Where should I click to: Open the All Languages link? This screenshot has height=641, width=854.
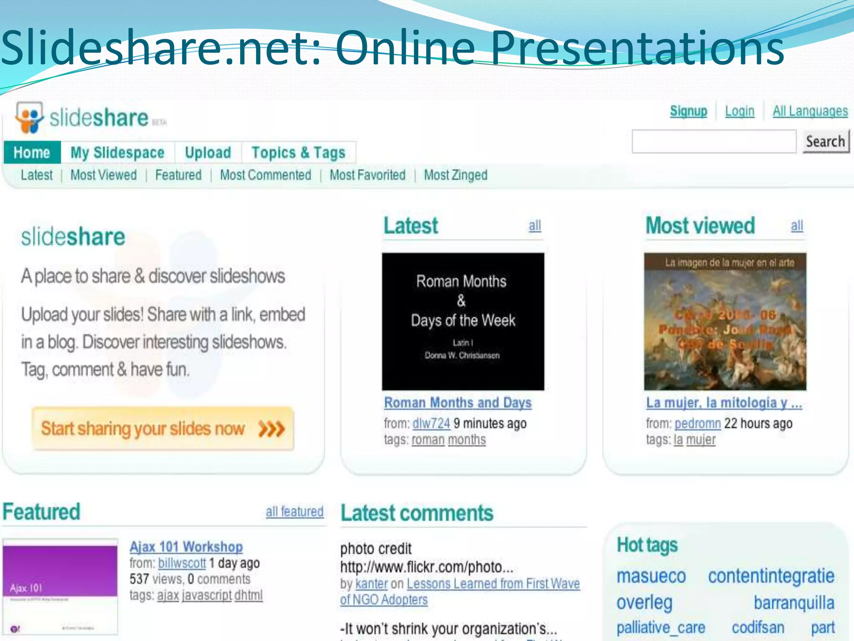(x=810, y=111)
